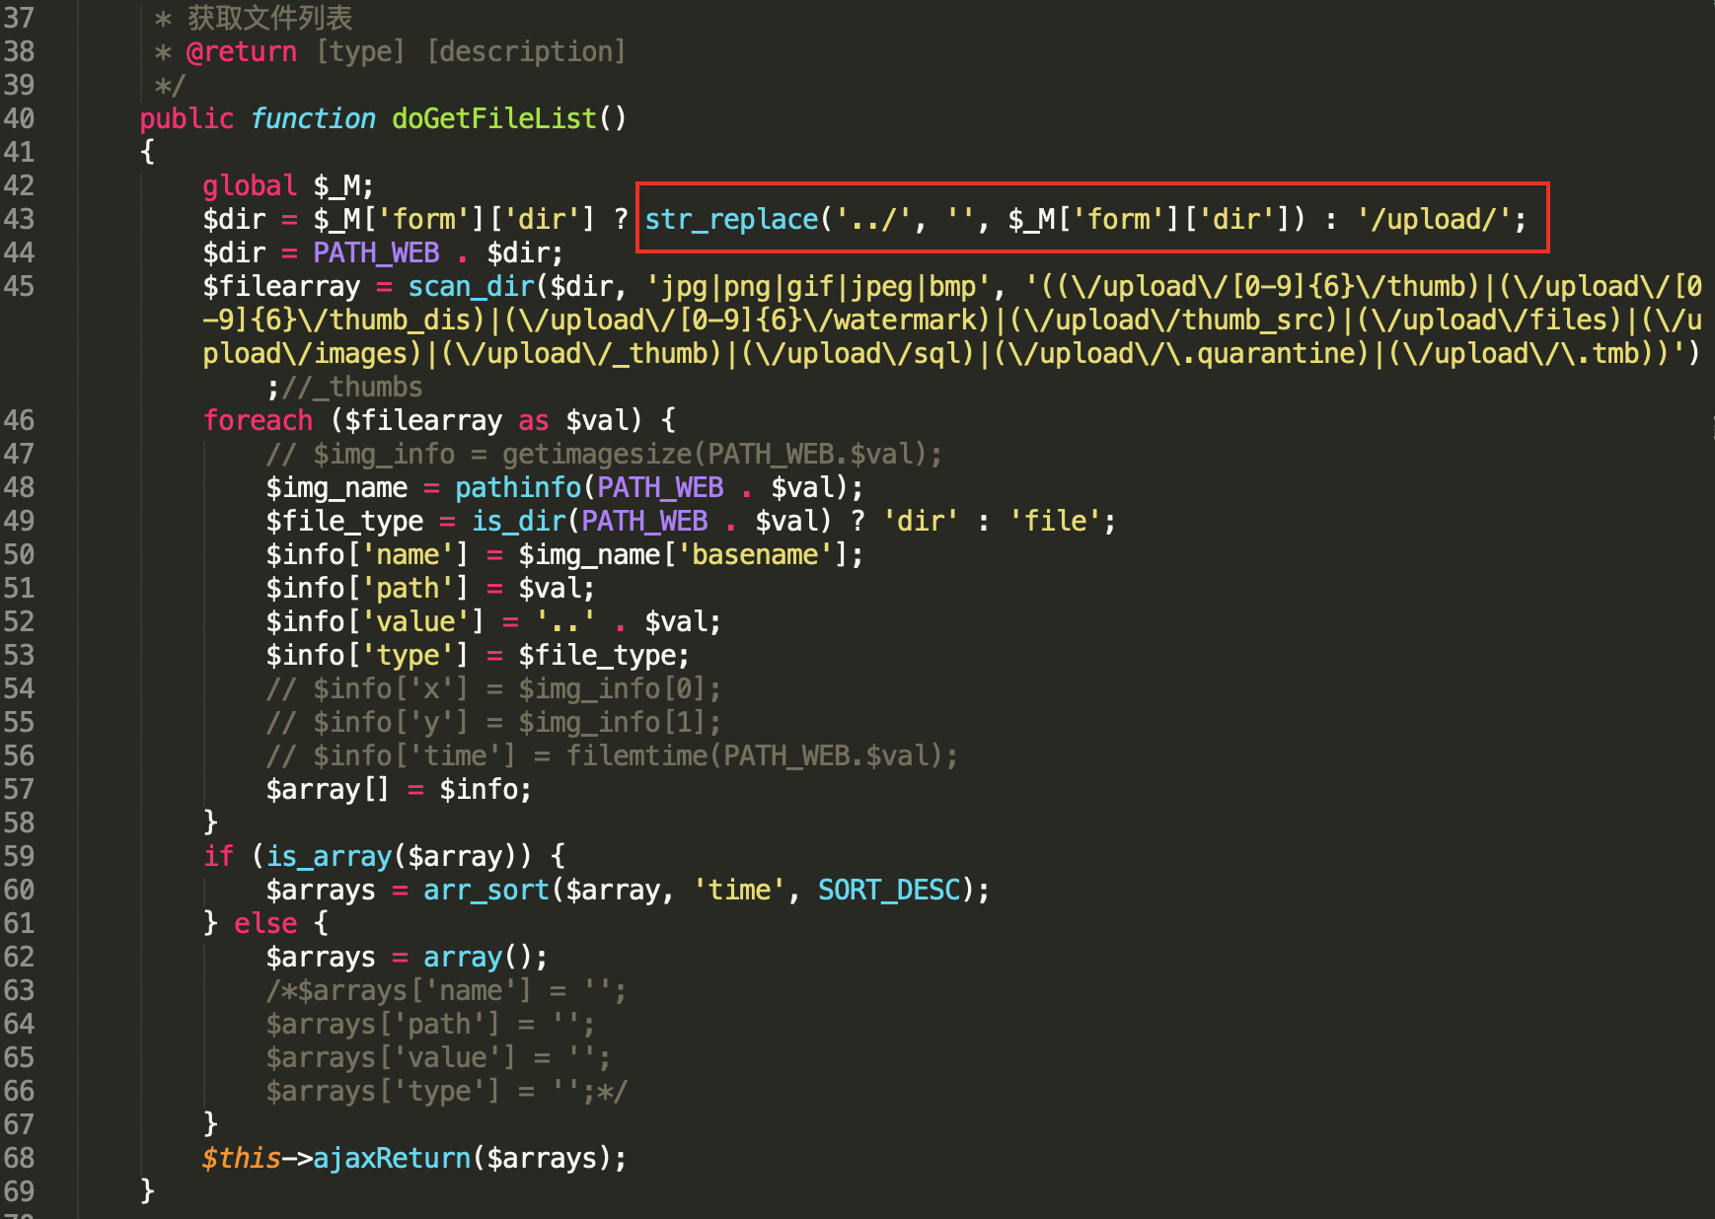Click the 'as' keyword in foreach
The image size is (1715, 1219).
tap(534, 420)
